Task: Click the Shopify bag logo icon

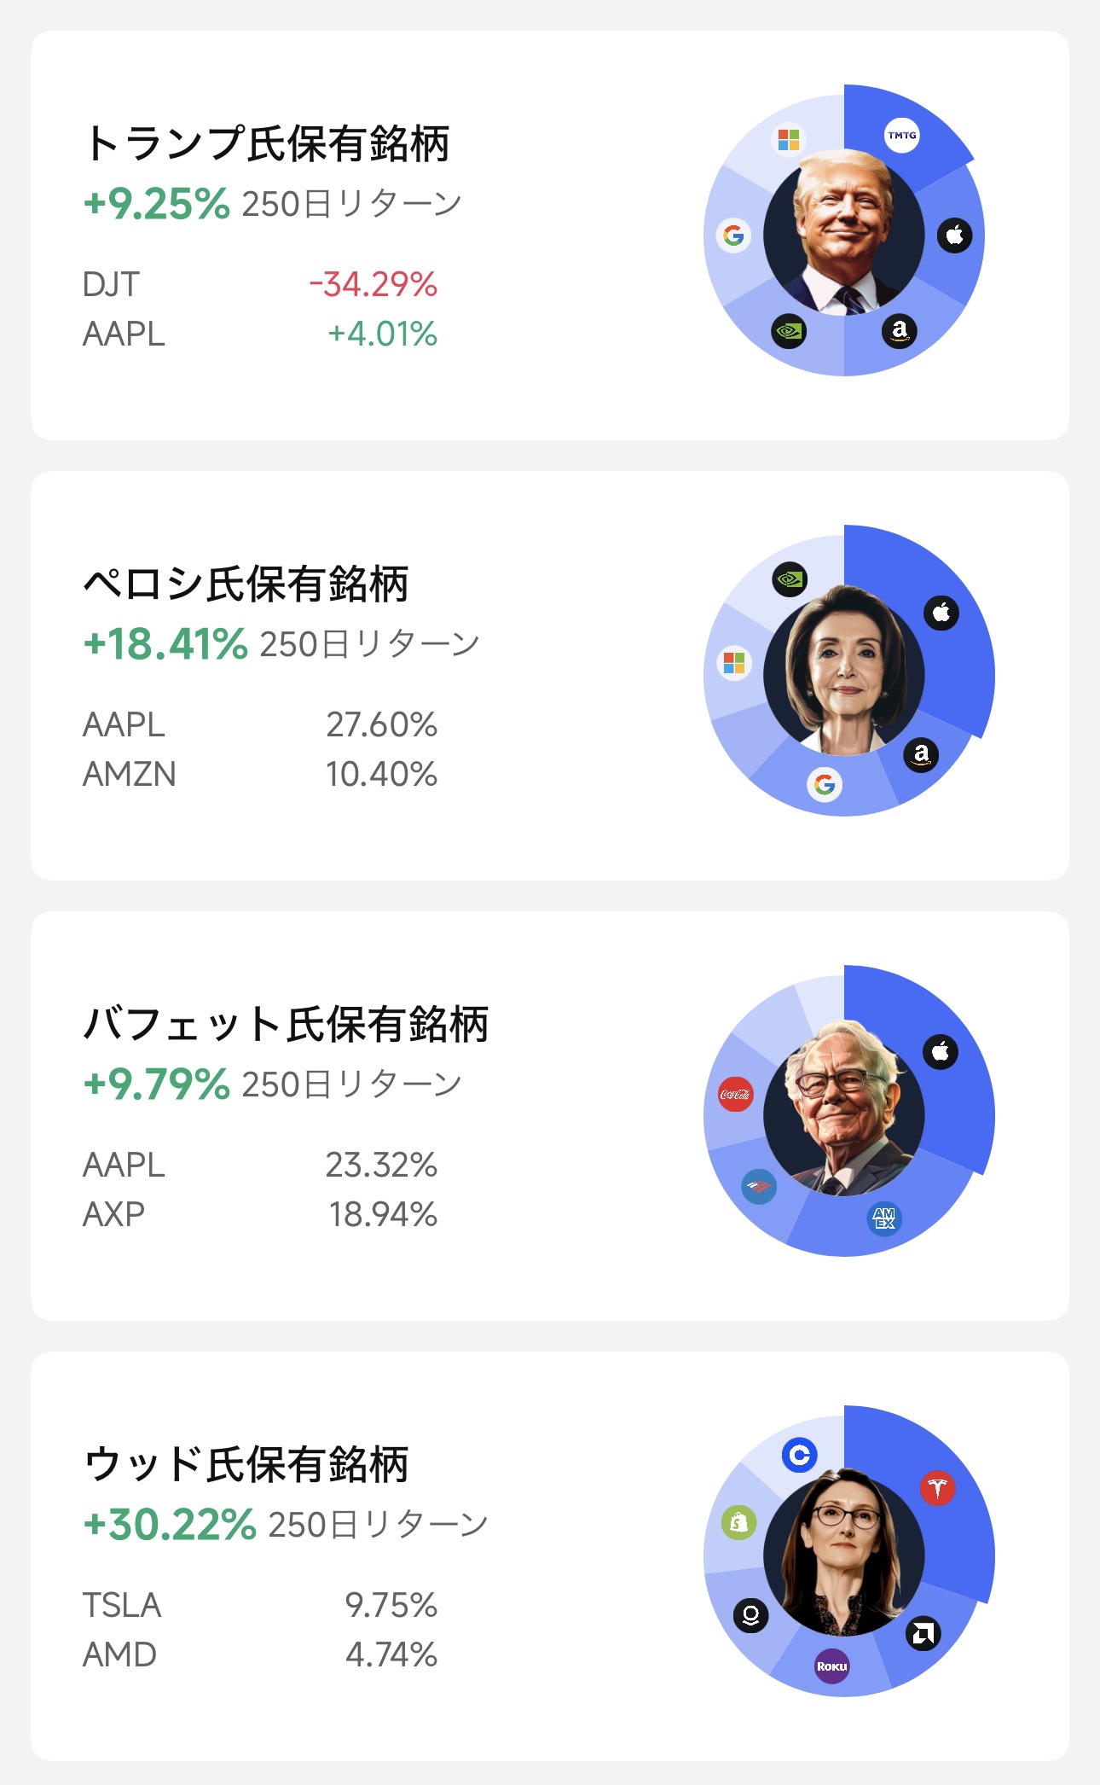Action: (x=738, y=1522)
